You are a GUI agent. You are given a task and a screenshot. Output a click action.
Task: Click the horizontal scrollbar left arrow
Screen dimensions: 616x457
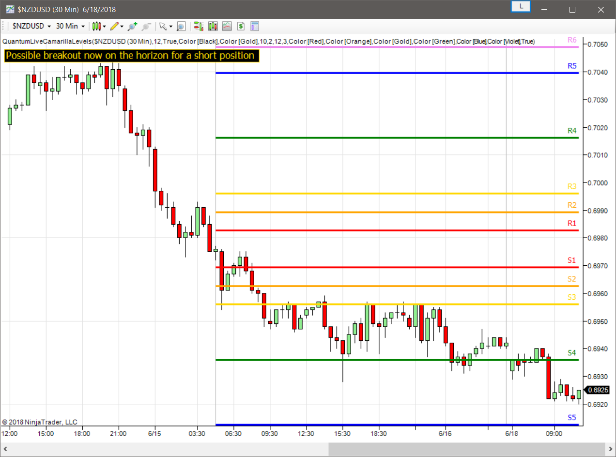pos(5,449)
